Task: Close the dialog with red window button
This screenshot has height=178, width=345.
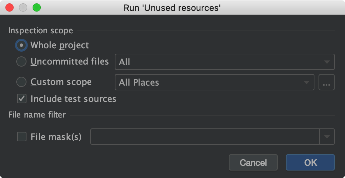Action: (x=10, y=7)
